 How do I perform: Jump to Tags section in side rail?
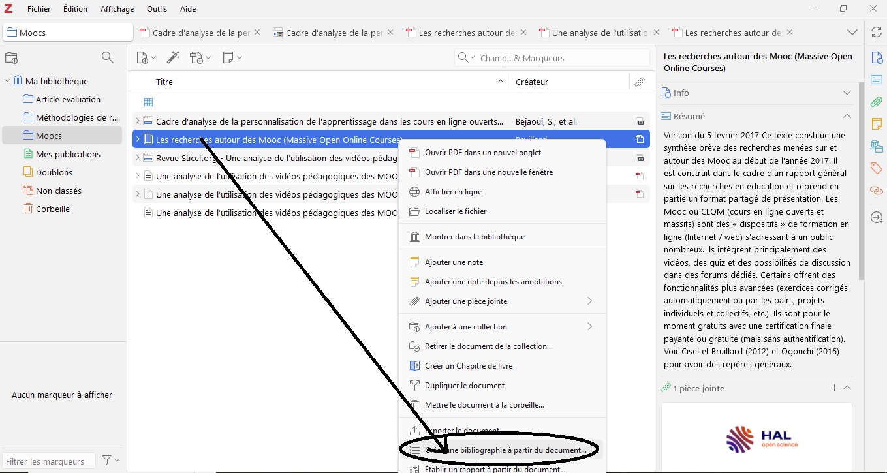[876, 168]
